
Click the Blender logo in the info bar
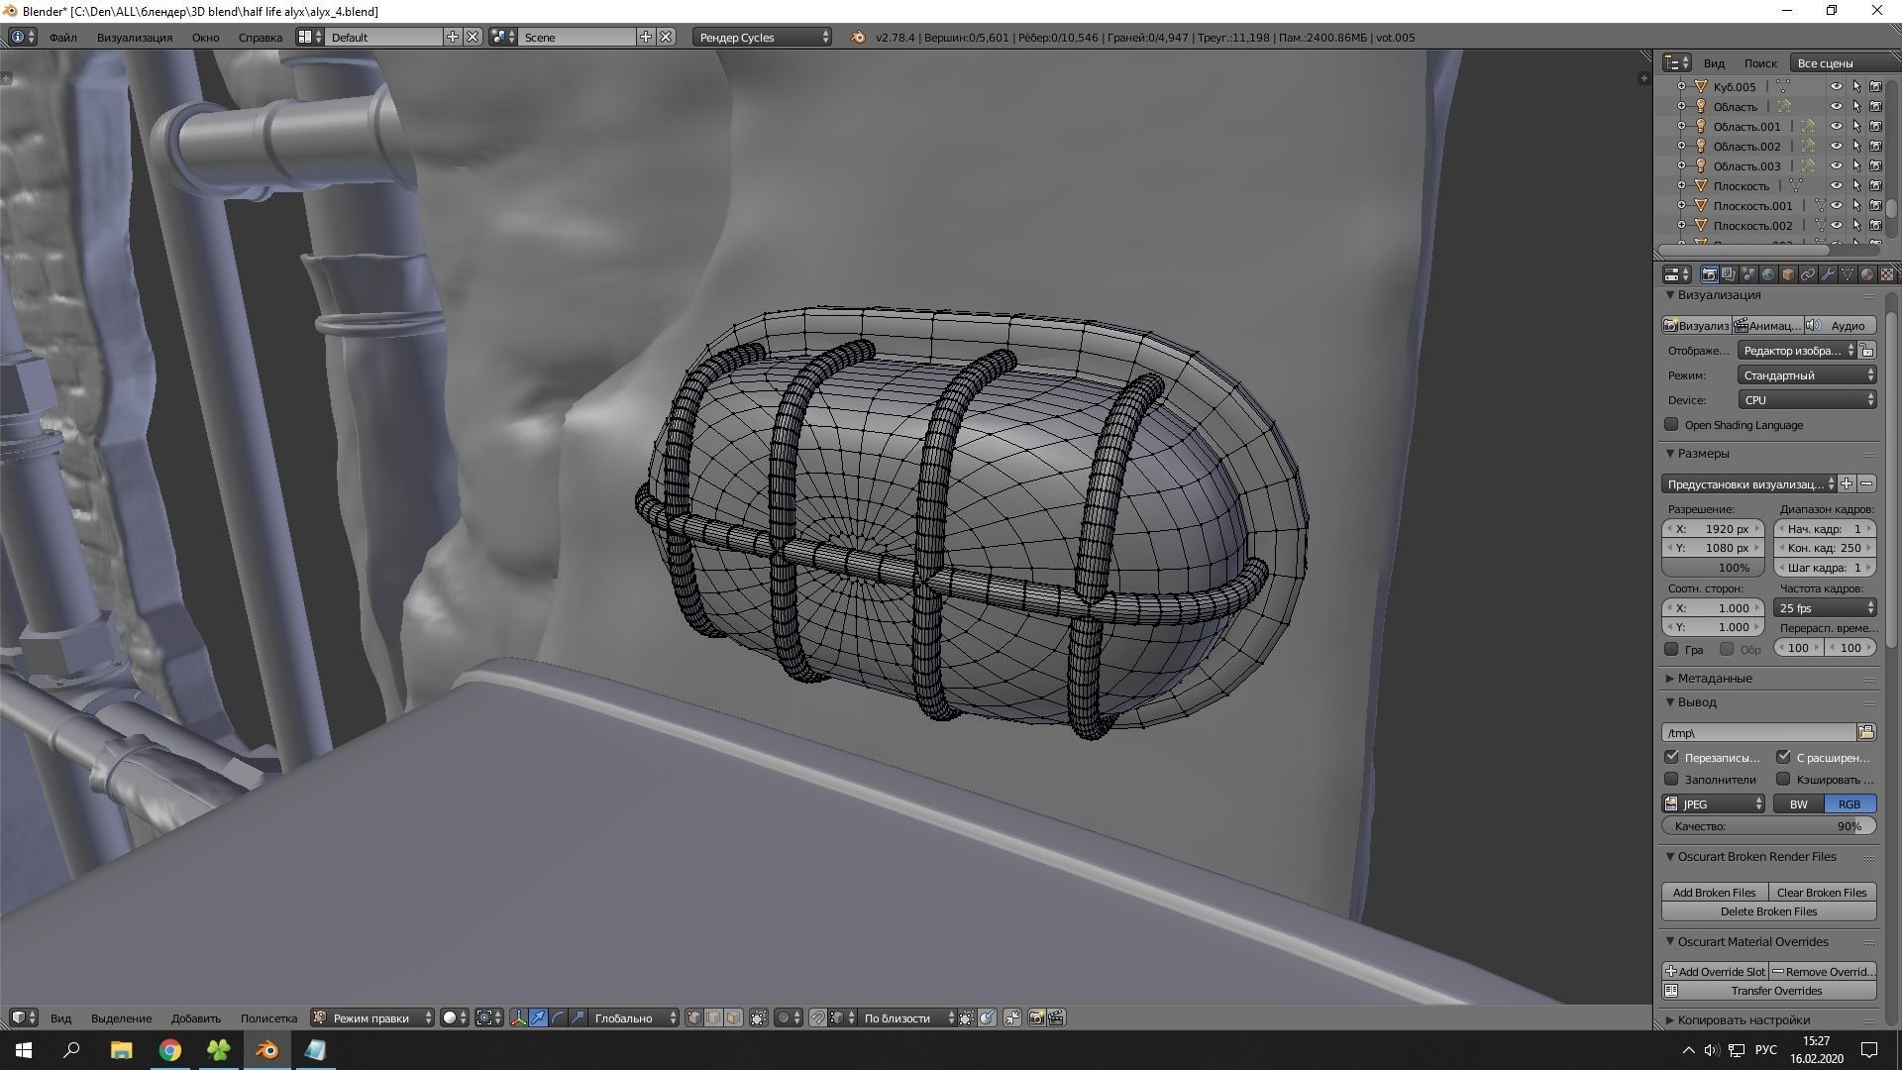(858, 37)
